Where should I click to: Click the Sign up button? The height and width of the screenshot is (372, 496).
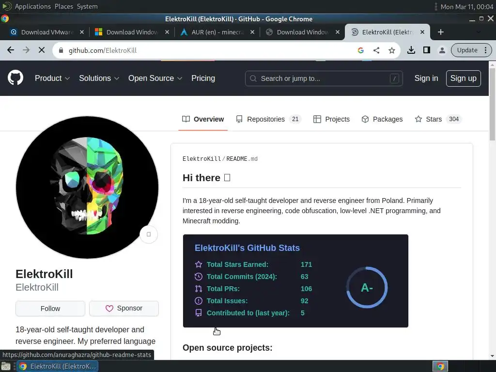click(x=463, y=78)
